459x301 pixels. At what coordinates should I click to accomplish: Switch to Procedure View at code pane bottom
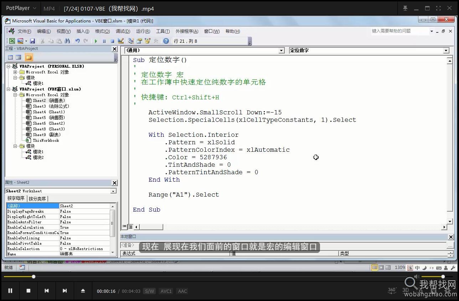(125, 227)
